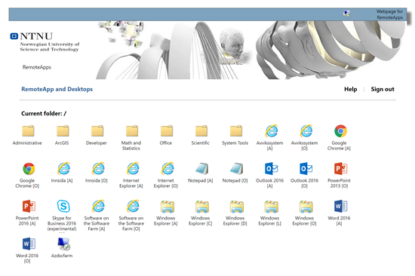
Task: Start Internet Explorer [A]
Action: pos(131,175)
